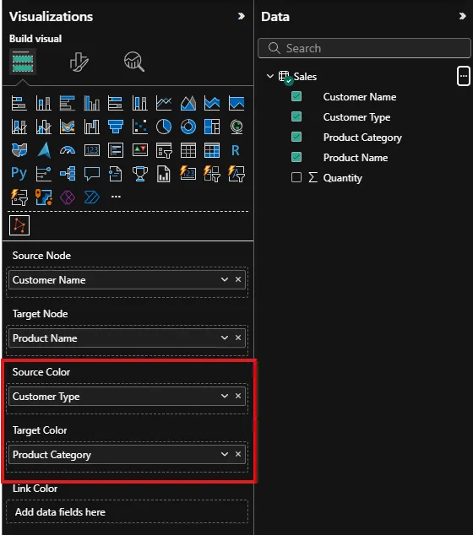Click the Q&A speech bubble visual

click(x=91, y=174)
